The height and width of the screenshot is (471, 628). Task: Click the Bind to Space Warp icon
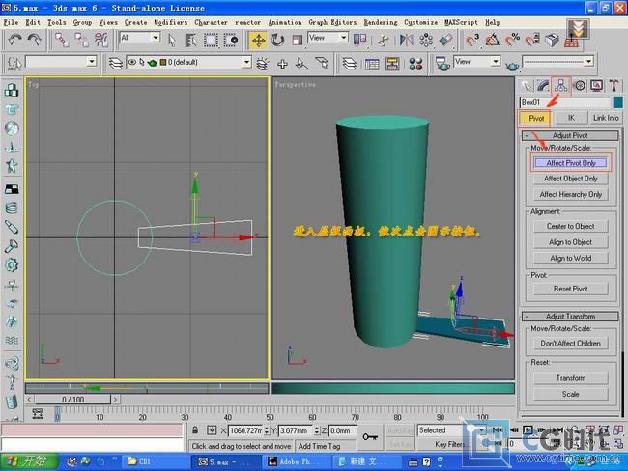click(x=101, y=40)
